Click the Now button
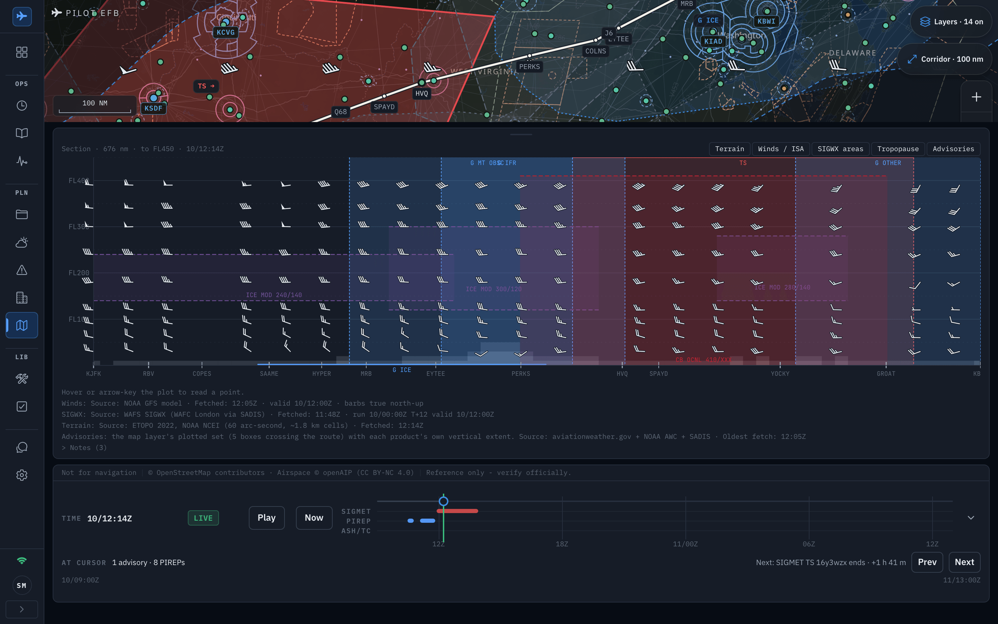Screen dimensions: 998x624 [x=314, y=518]
